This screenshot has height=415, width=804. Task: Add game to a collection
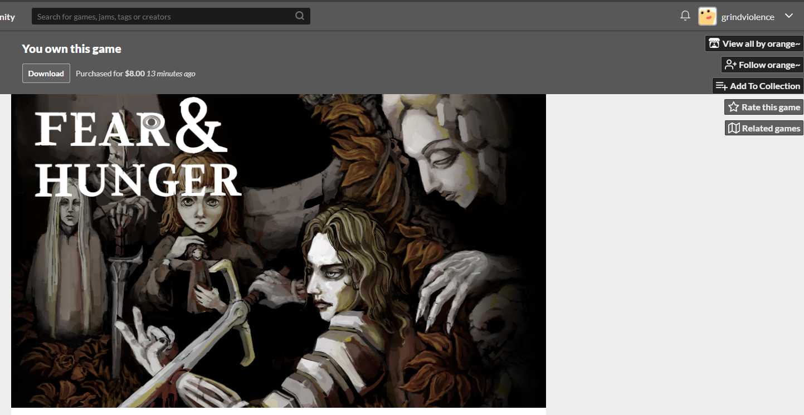[758, 86]
